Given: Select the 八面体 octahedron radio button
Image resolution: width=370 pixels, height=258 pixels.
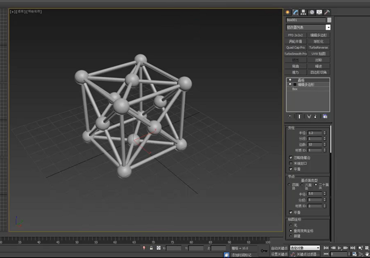Looking at the screenshot, I should pyautogui.click(x=302, y=185).
